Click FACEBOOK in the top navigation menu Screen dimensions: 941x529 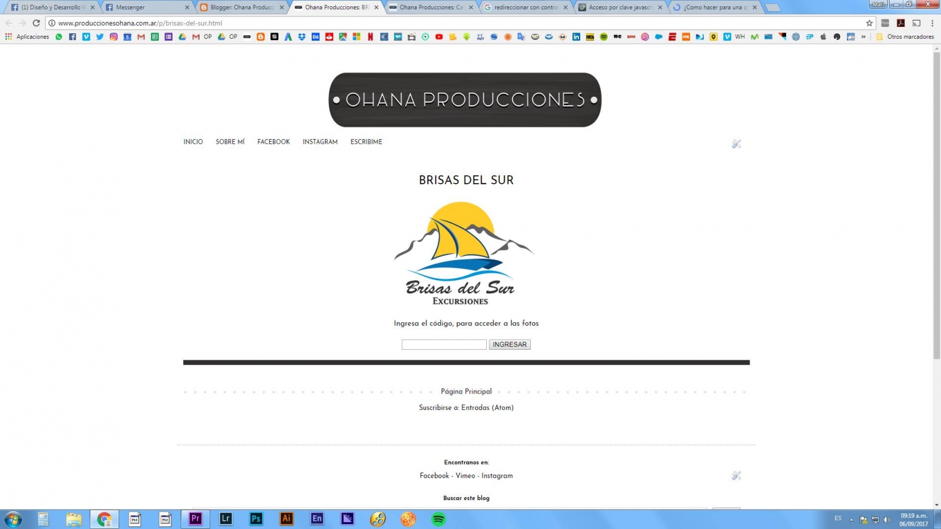click(x=274, y=142)
